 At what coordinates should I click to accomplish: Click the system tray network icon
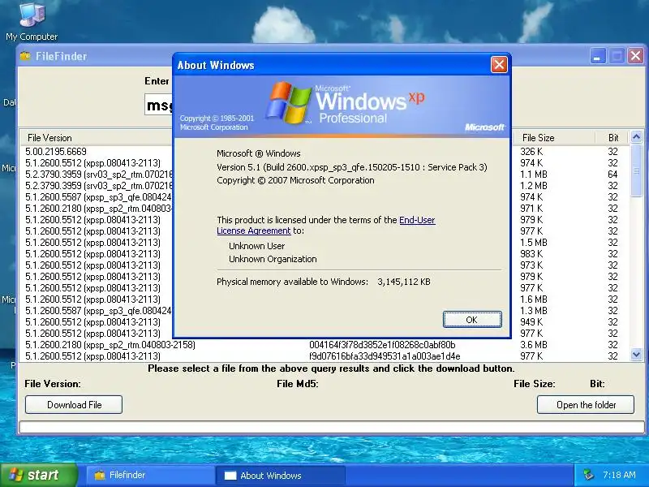pos(588,475)
